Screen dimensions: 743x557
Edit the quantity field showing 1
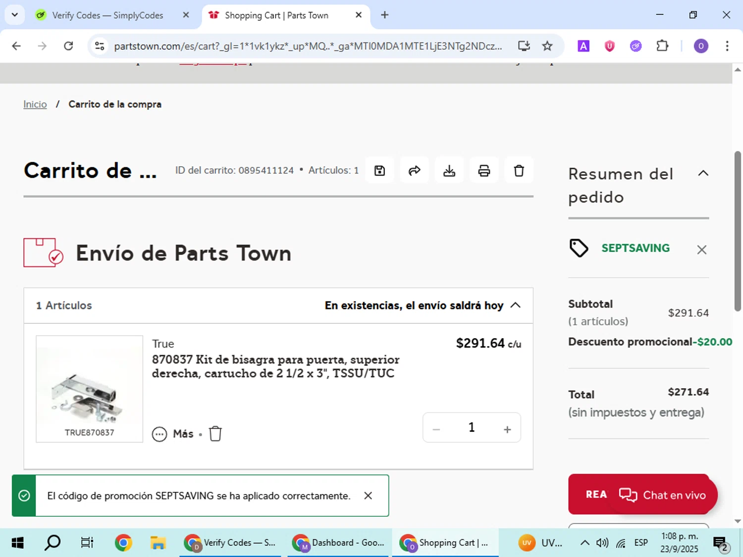(x=472, y=427)
